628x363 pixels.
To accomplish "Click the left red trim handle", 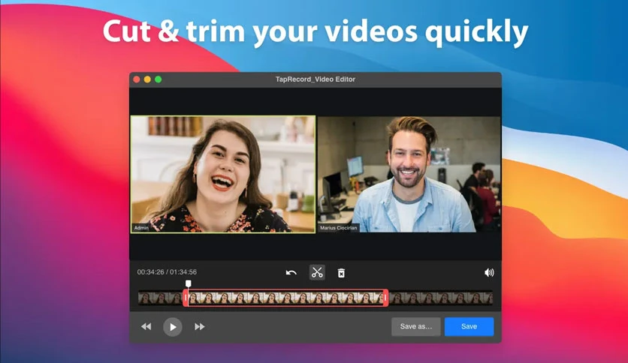I will tap(186, 298).
